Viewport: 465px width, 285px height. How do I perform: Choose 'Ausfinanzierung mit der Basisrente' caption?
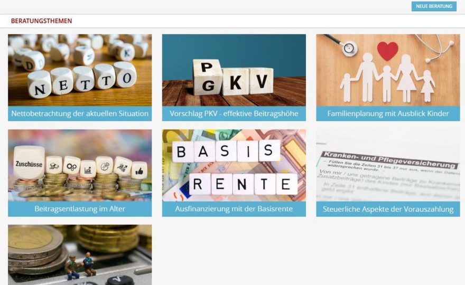click(234, 209)
